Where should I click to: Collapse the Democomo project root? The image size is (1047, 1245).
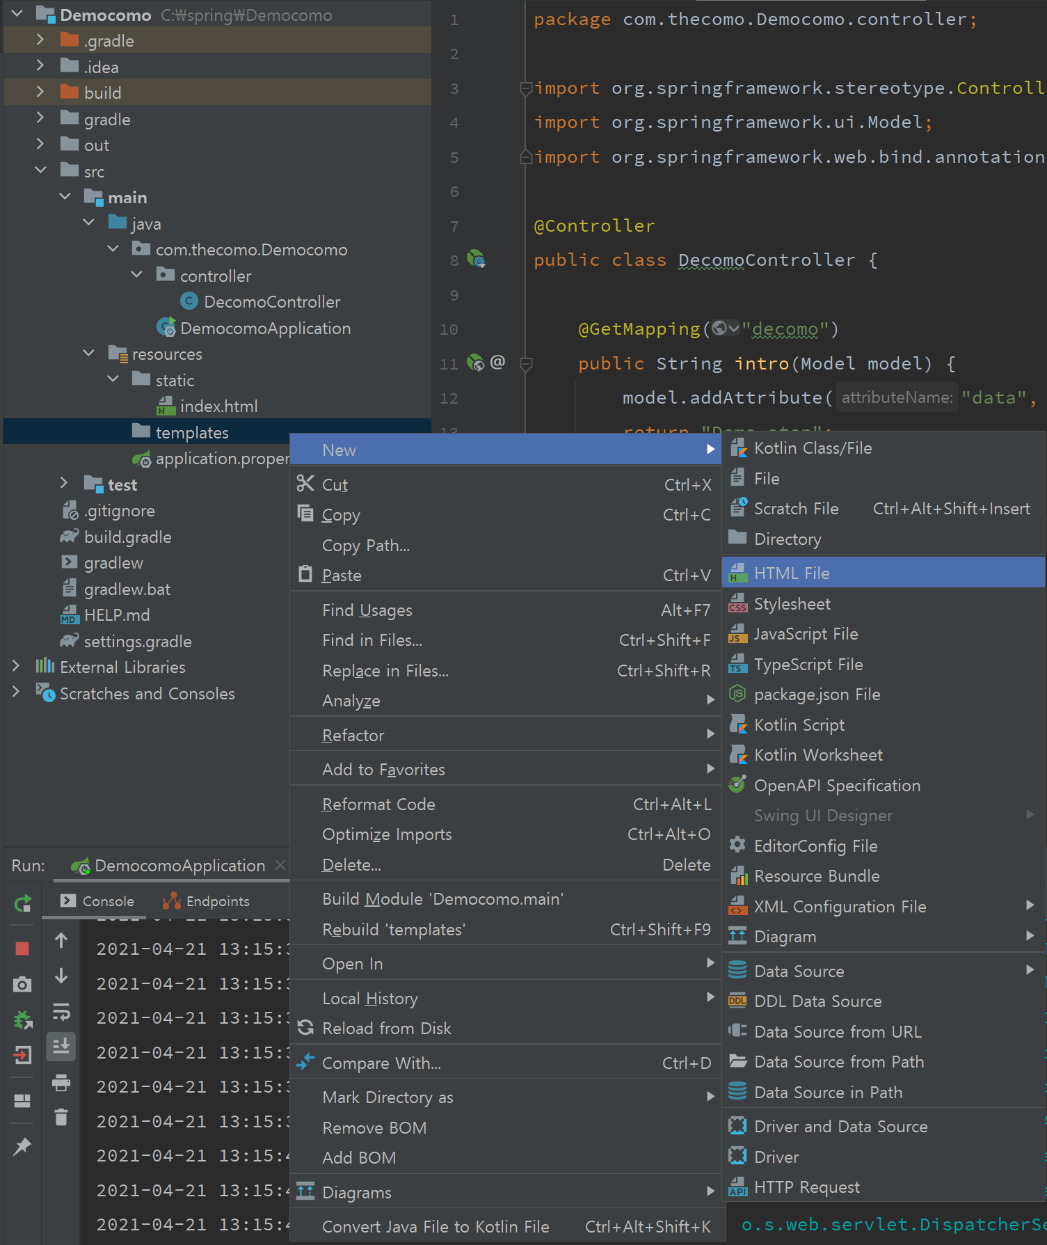[x=17, y=13]
